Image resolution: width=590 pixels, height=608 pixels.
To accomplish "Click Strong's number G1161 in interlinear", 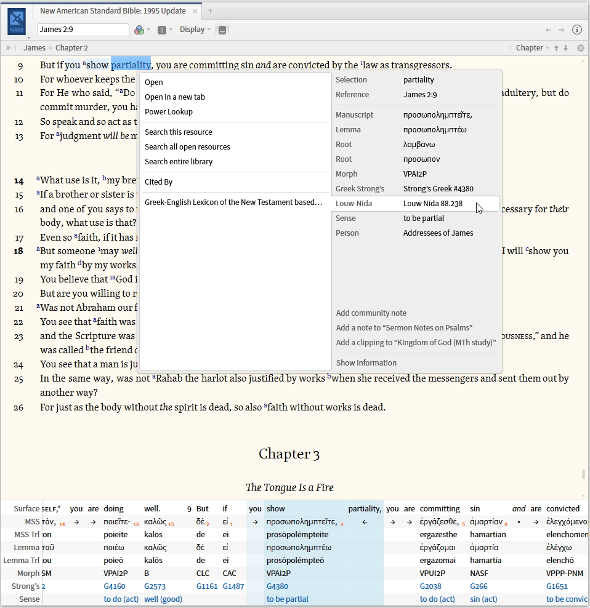I will (207, 586).
